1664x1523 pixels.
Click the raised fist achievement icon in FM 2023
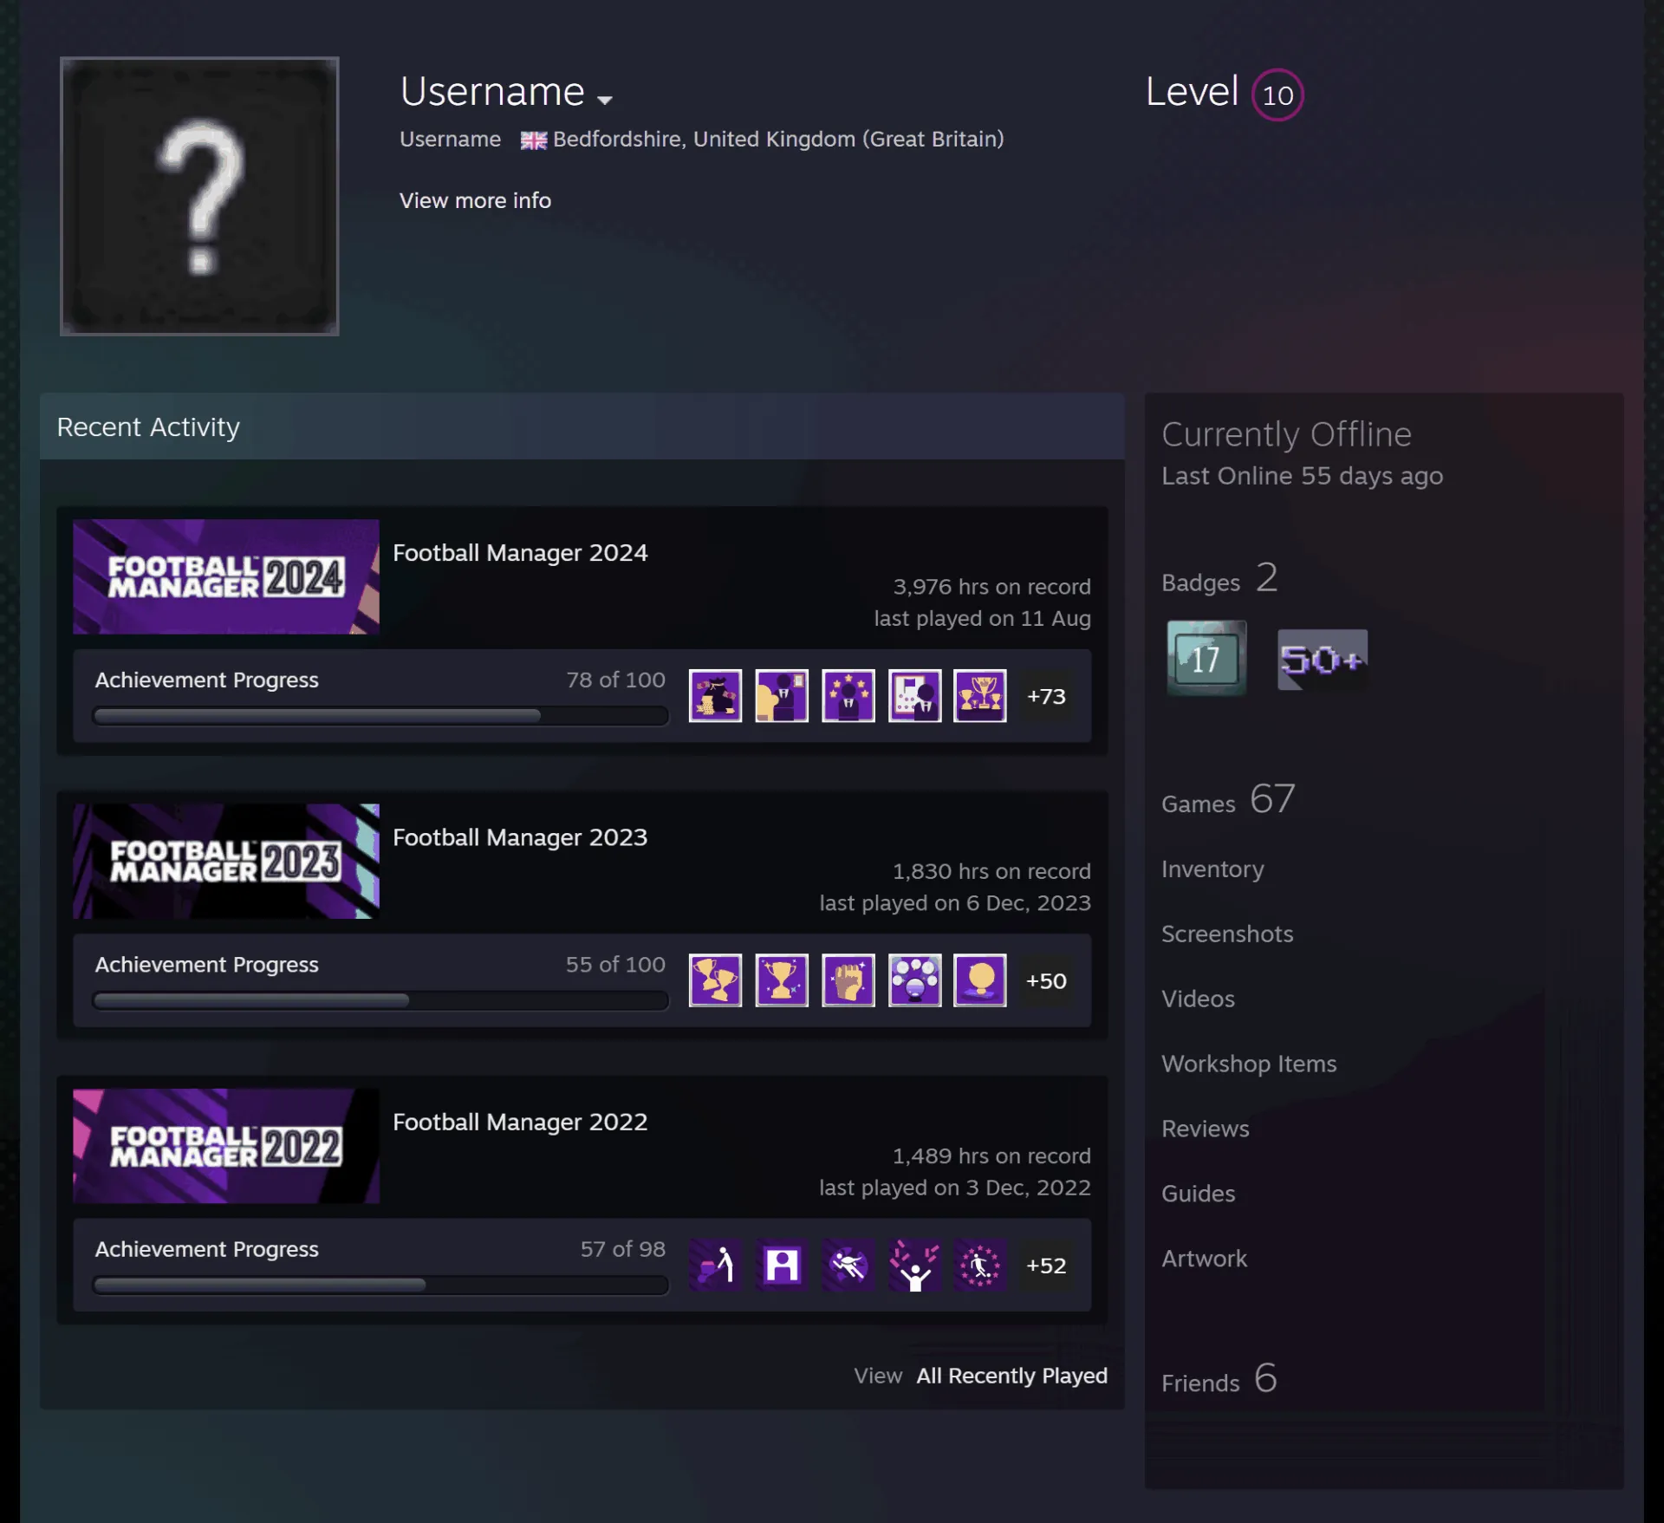(x=848, y=980)
